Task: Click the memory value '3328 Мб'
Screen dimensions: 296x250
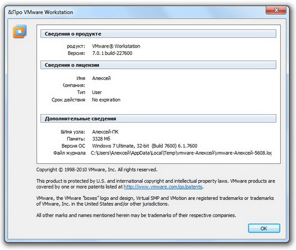Action: click(x=101, y=139)
